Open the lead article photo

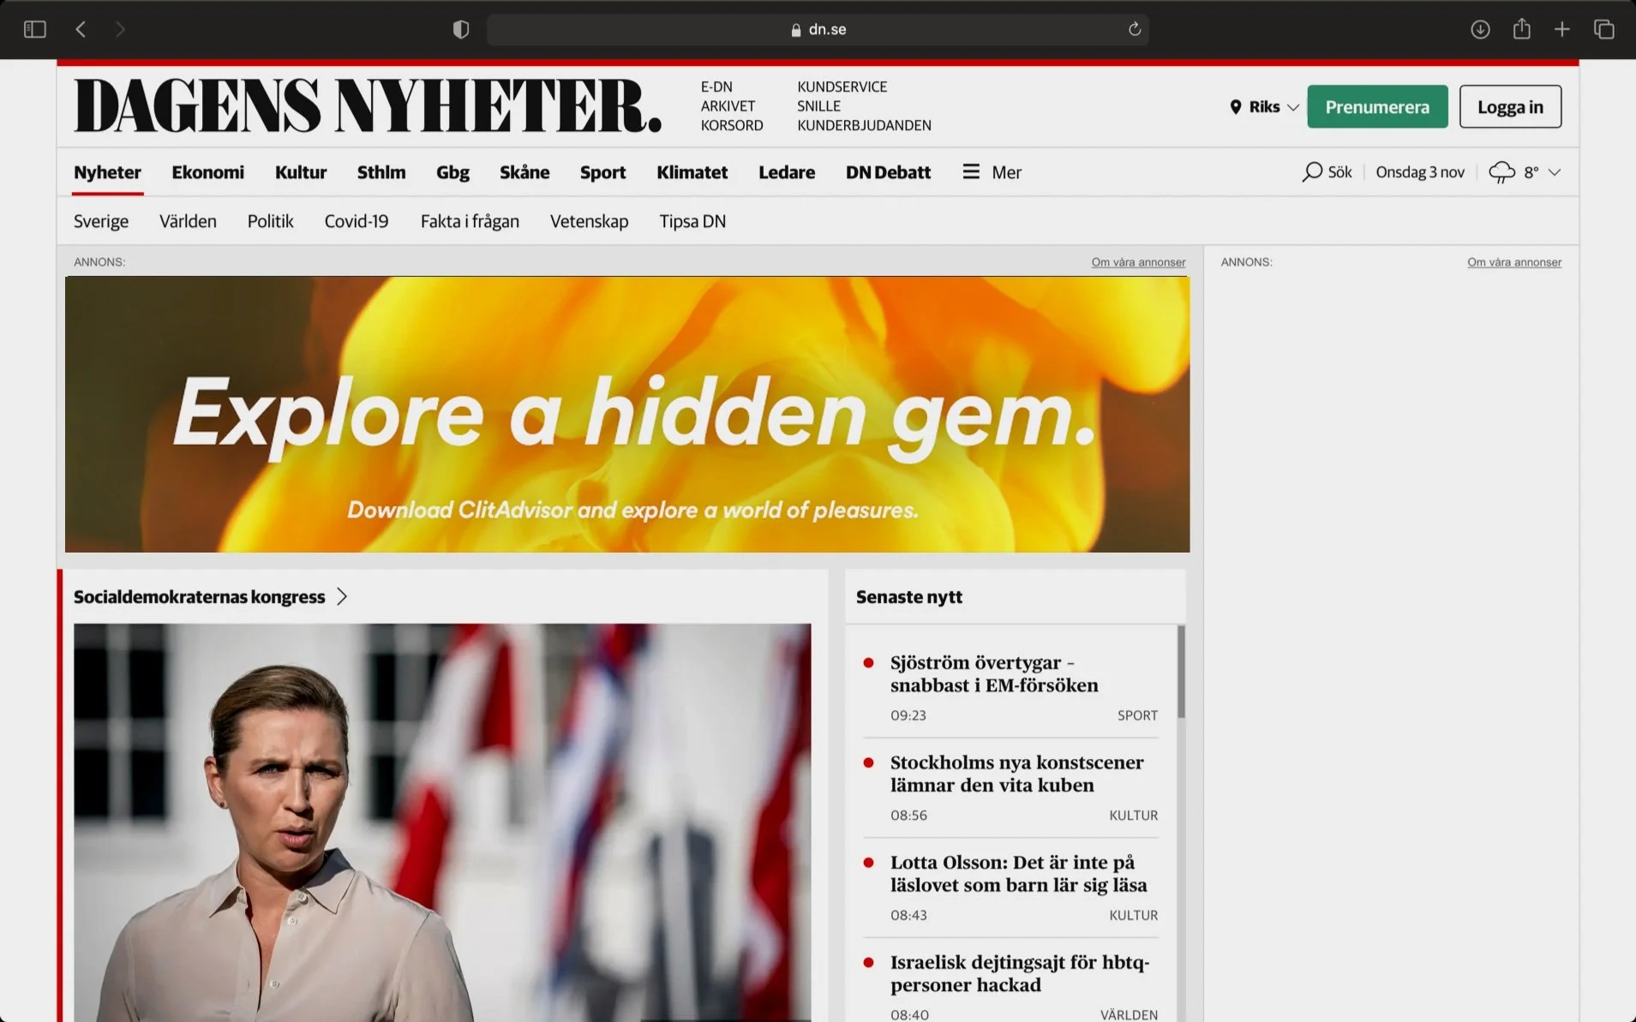tap(442, 822)
